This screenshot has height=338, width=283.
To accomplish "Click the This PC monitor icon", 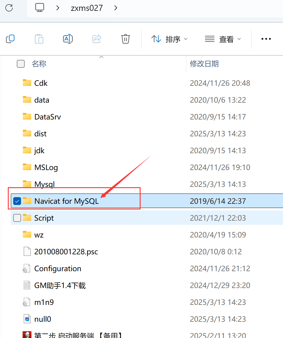I will point(40,8).
